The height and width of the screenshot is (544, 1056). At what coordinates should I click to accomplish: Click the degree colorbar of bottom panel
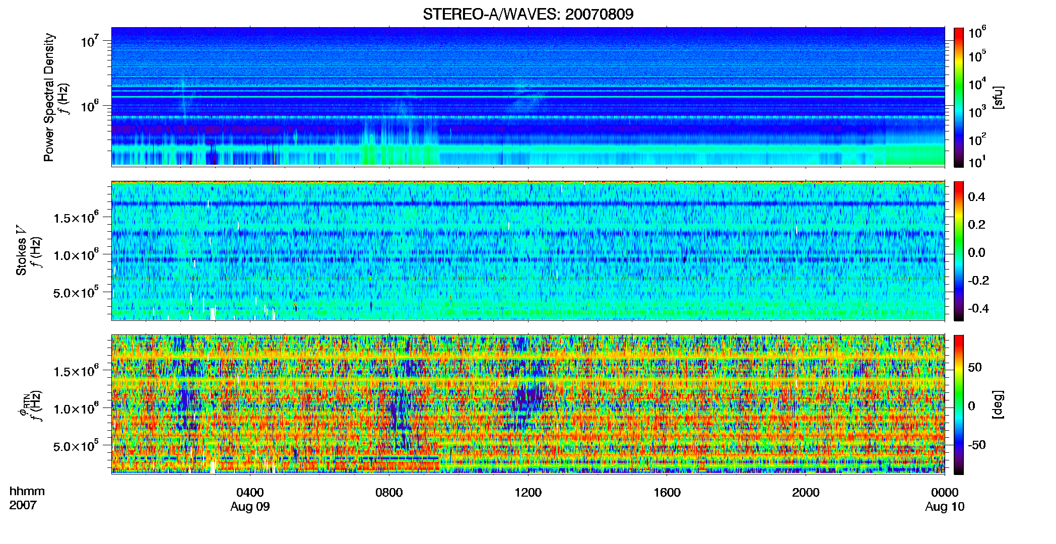tap(958, 404)
